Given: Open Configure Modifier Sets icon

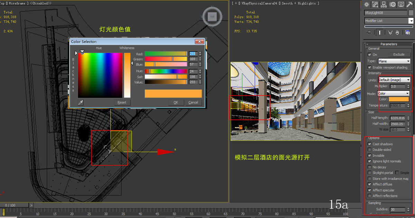Looking at the screenshot, I should point(408,32).
